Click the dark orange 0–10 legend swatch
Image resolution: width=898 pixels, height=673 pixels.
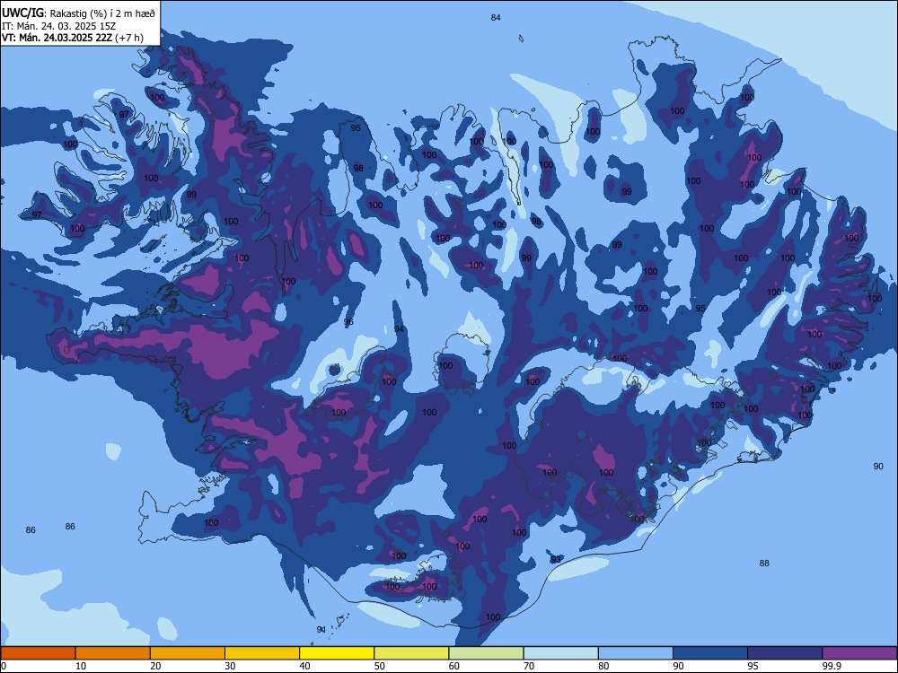(x=38, y=653)
